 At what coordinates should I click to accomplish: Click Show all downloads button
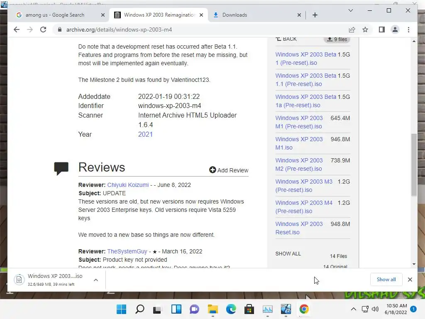point(386,280)
